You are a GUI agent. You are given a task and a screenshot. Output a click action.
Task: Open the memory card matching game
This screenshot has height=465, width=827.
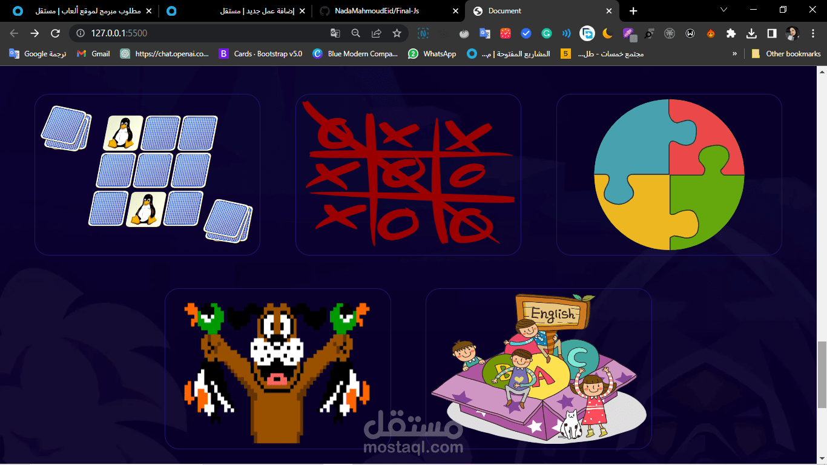[x=147, y=174]
